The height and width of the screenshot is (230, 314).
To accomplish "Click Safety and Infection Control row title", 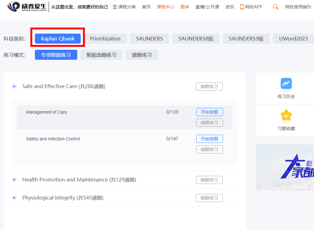I will [x=53, y=139].
